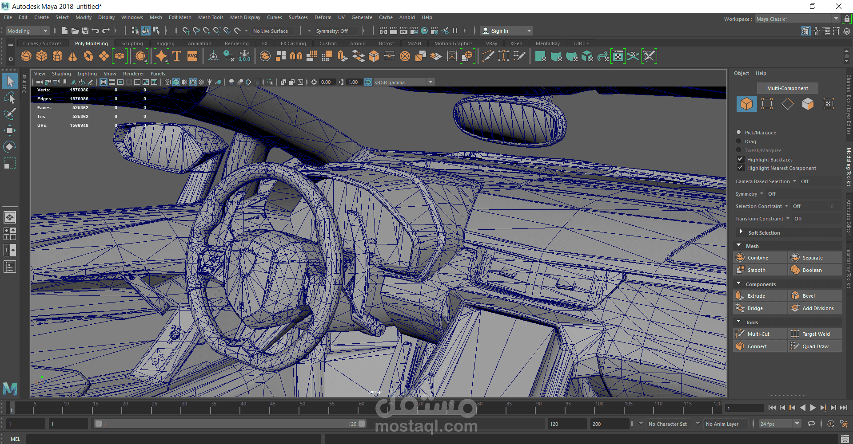Viewport: 853px width, 444px height.
Task: Select the Rotate tool in toolbox
Action: [x=9, y=147]
